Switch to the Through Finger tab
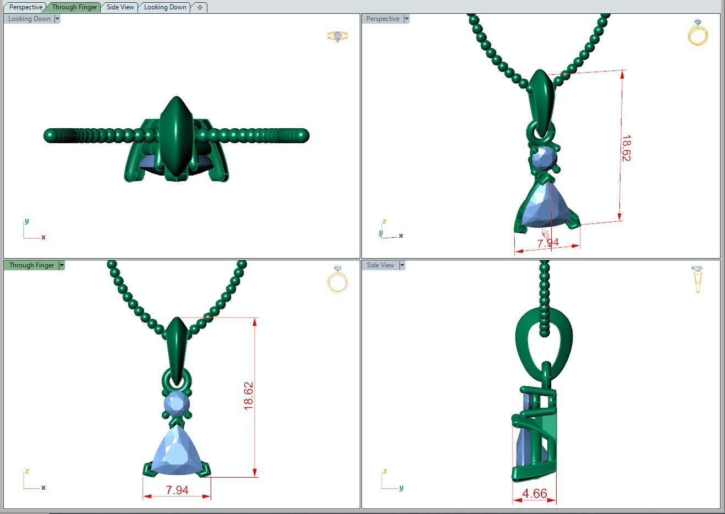 click(74, 7)
